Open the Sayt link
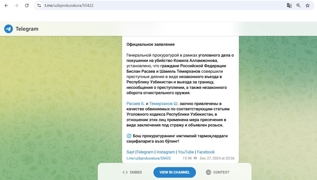Image resolution: width=317 pixels, height=180 pixels. pyautogui.click(x=130, y=152)
